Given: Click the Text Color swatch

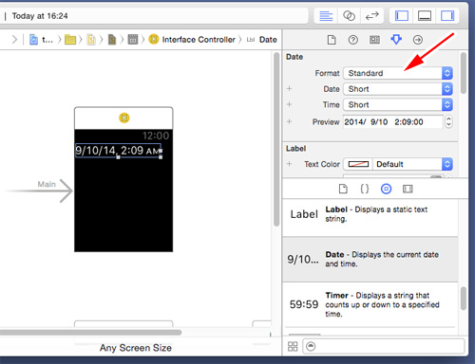Looking at the screenshot, I should 358,164.
